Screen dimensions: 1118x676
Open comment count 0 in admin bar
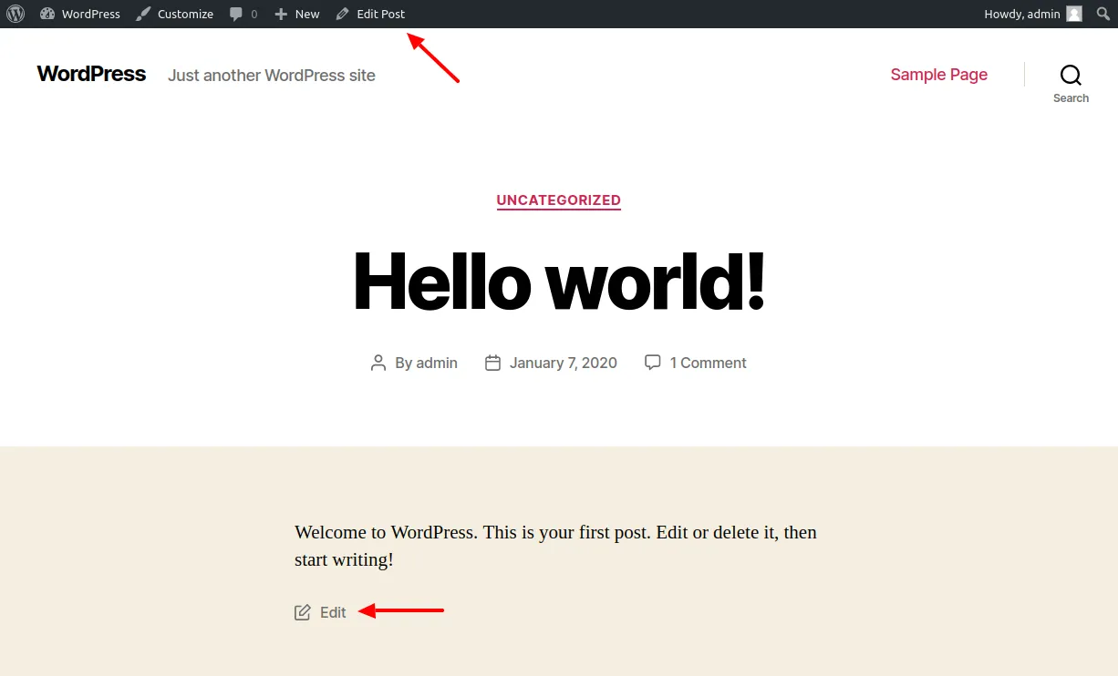click(x=254, y=15)
